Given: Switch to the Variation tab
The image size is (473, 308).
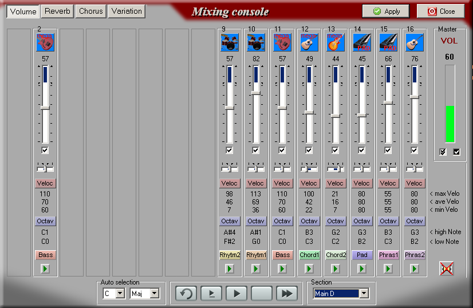Looking at the screenshot, I should pos(127,11).
